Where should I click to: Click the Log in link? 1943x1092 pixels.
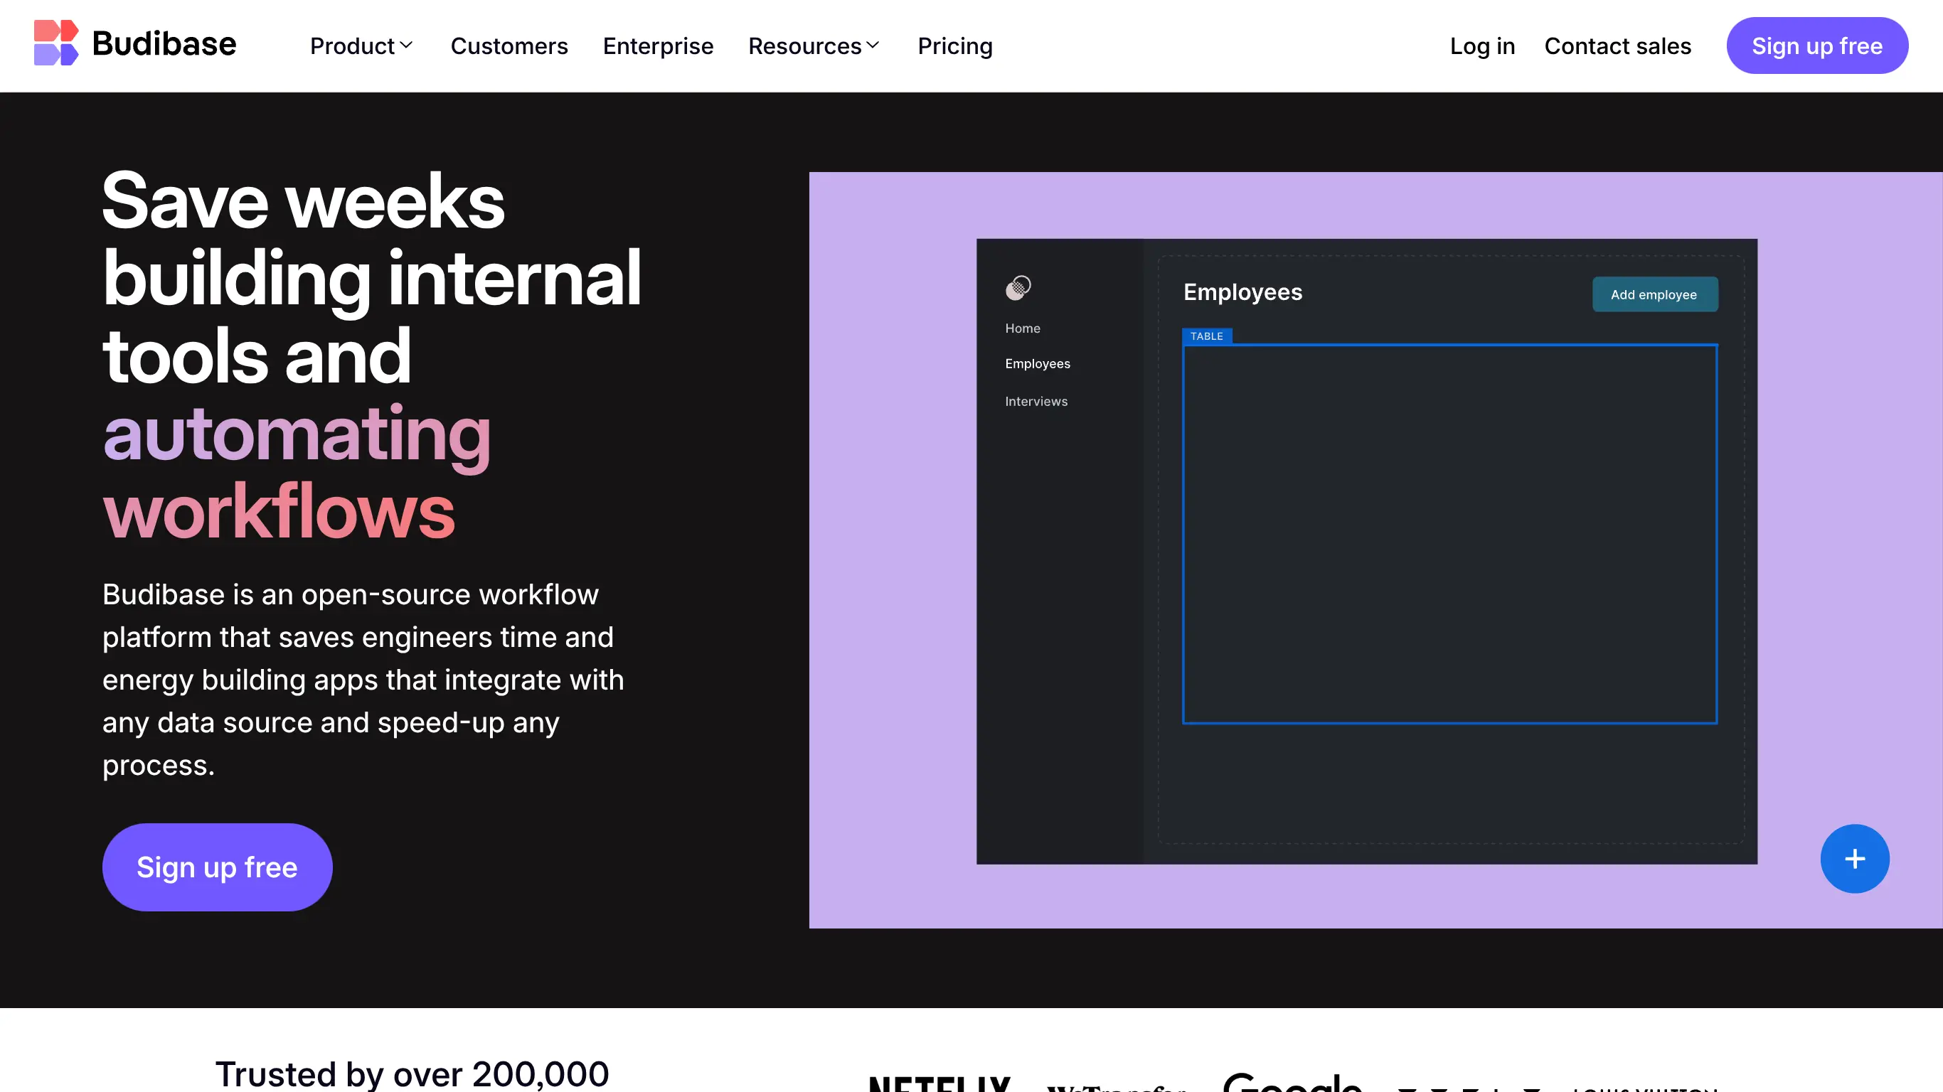1481,46
